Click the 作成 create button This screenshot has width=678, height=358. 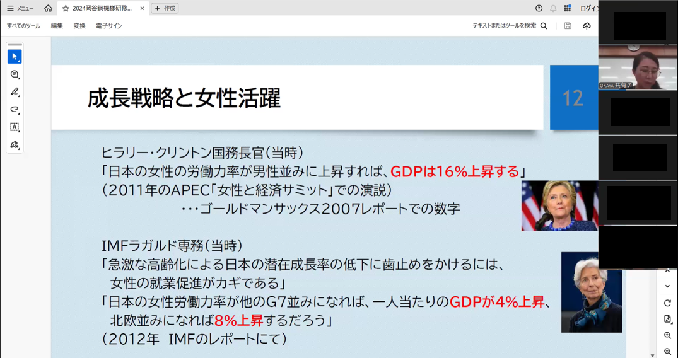165,8
